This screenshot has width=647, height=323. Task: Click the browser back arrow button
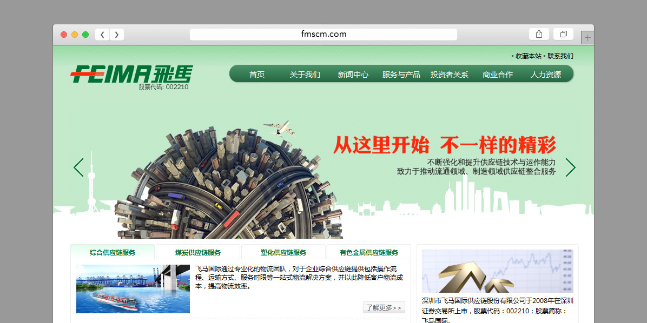pos(102,35)
